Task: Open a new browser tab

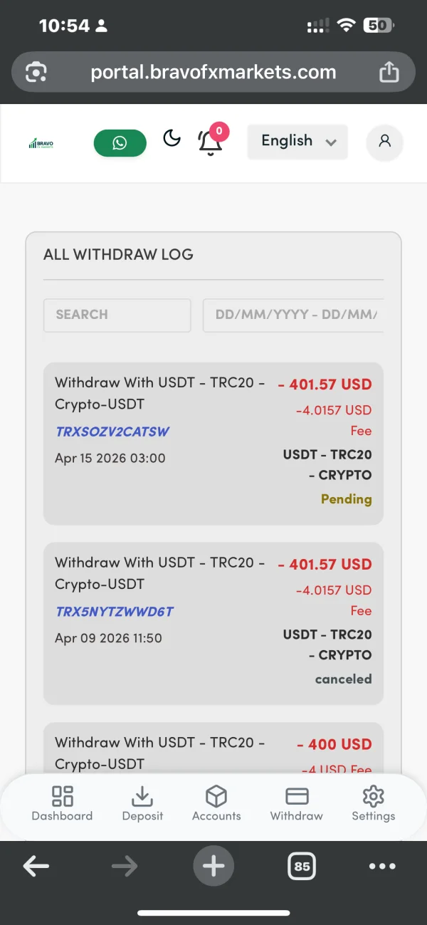Action: click(x=213, y=866)
